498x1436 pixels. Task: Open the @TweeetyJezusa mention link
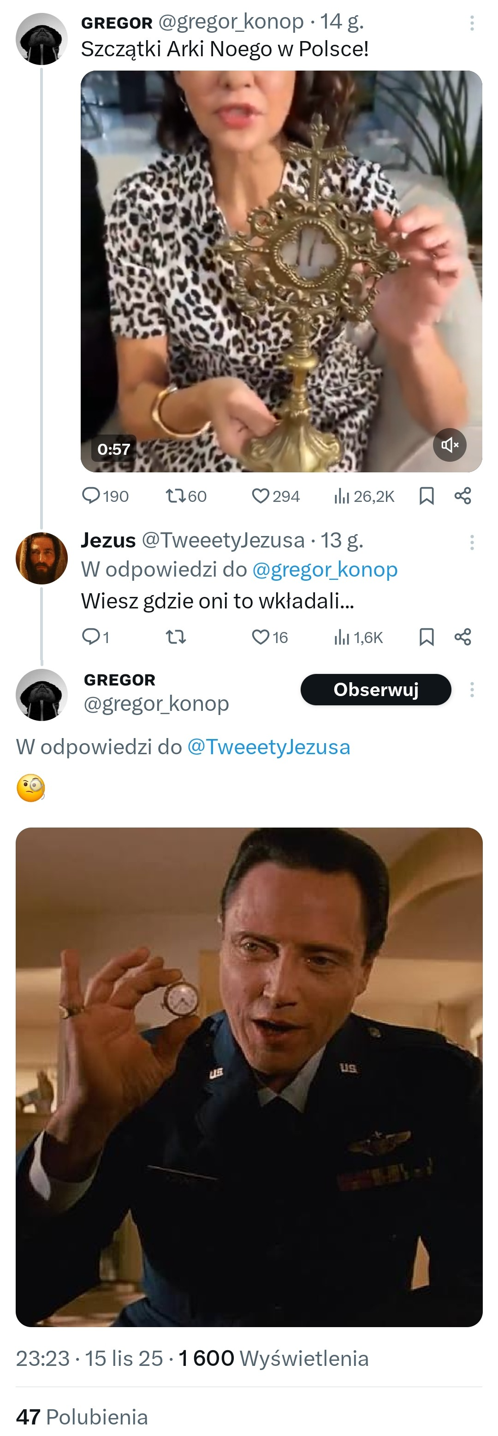(268, 747)
